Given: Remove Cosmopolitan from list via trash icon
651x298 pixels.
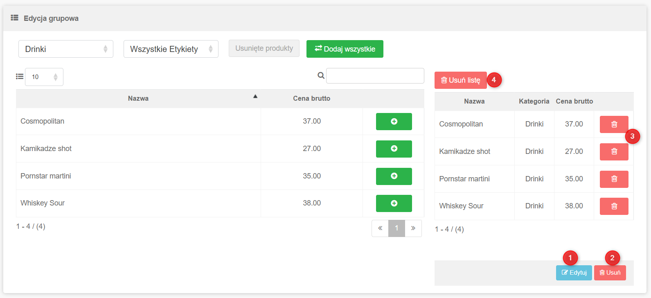Looking at the screenshot, I should 614,124.
